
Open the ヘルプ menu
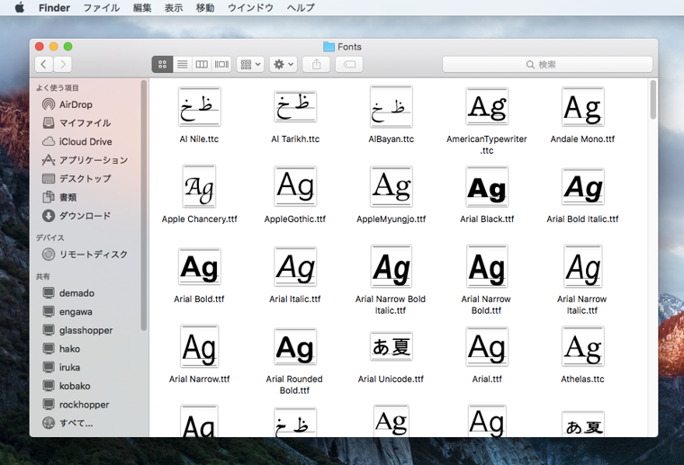[x=301, y=7]
